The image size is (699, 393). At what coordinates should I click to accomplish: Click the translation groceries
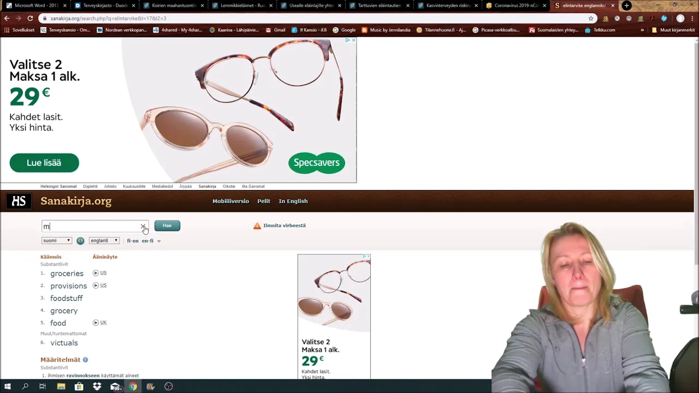click(67, 273)
